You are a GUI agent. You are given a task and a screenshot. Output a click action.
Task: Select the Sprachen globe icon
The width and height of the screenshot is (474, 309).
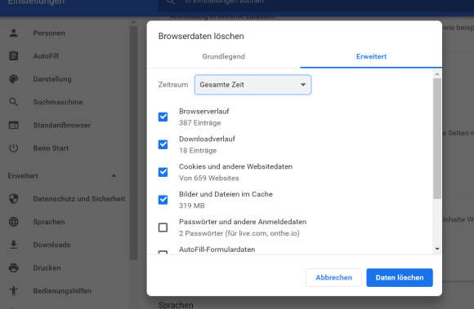click(14, 222)
